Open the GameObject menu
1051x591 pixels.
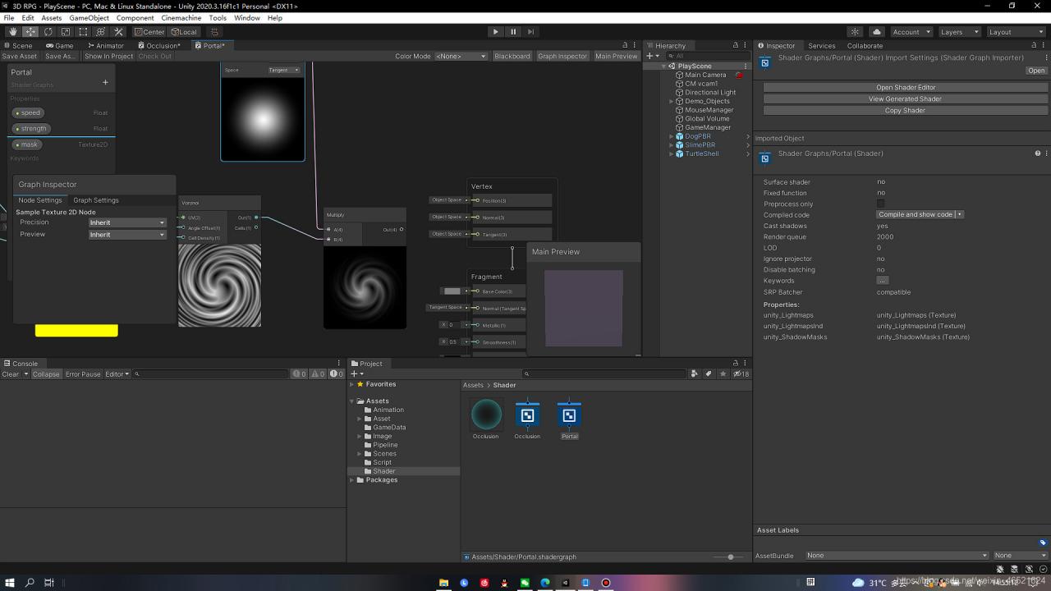(89, 17)
